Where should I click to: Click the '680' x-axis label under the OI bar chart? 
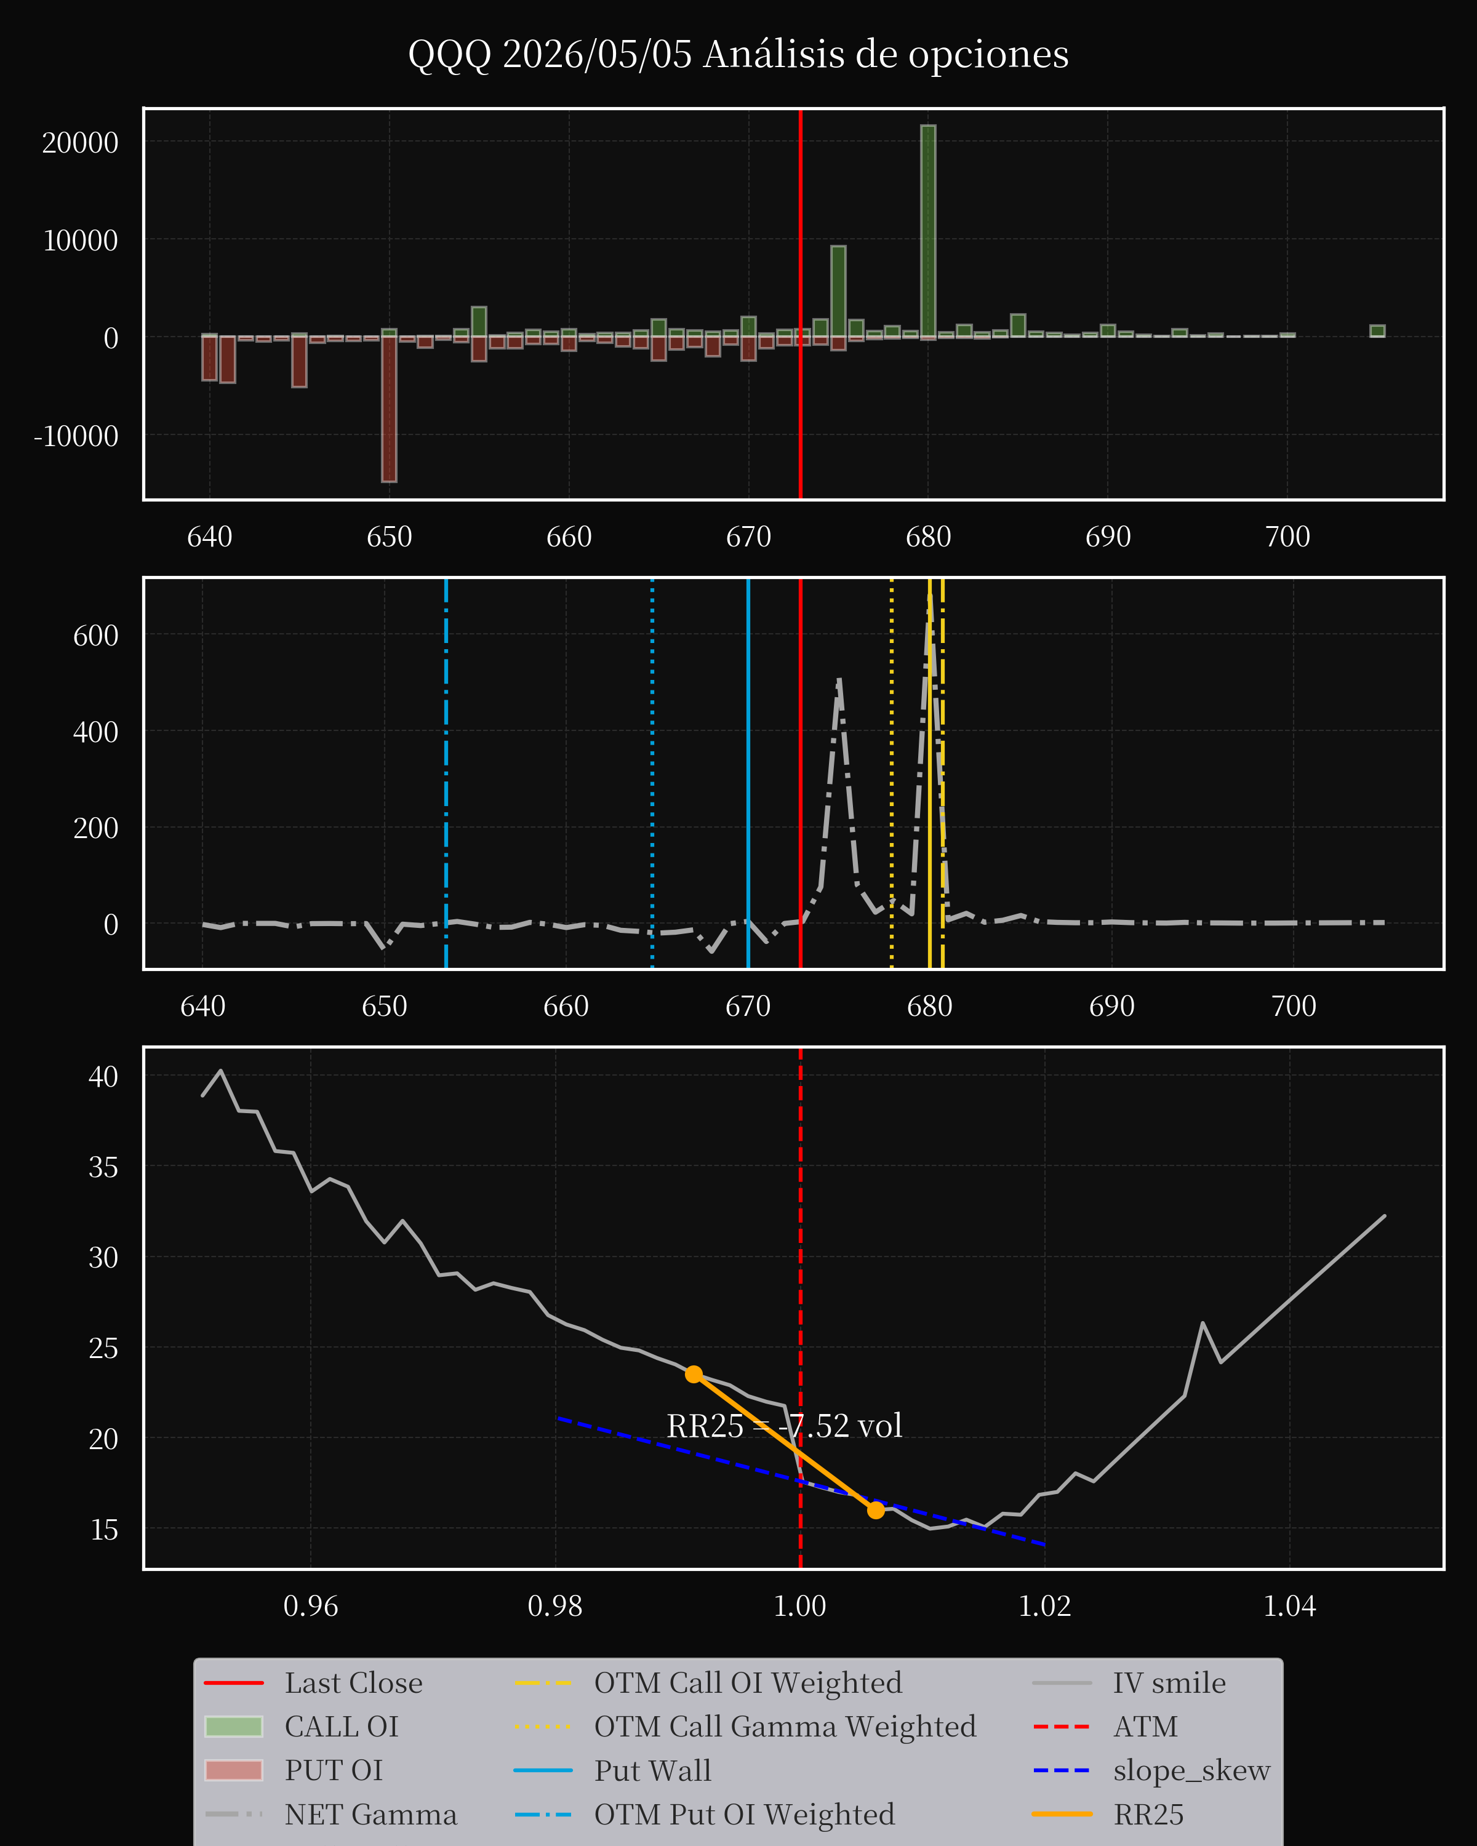928,537
